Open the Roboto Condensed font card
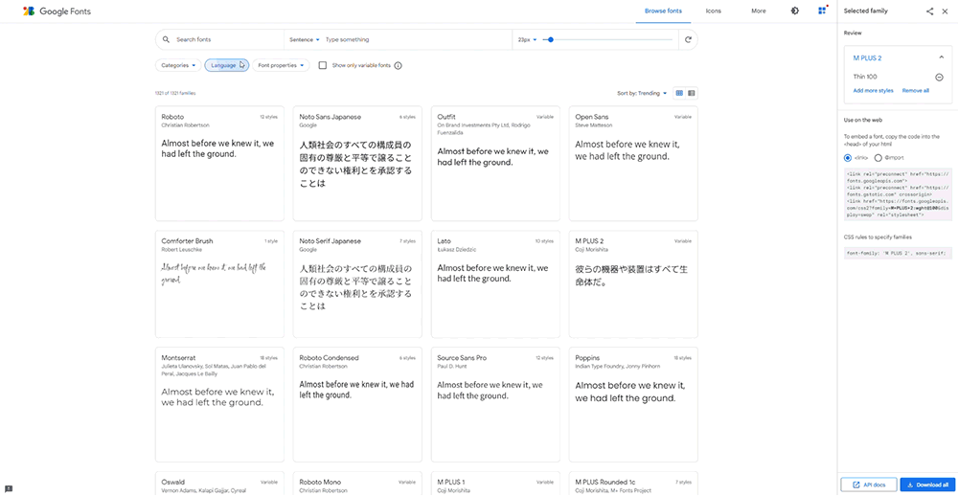This screenshot has width=958, height=496. pos(357,404)
